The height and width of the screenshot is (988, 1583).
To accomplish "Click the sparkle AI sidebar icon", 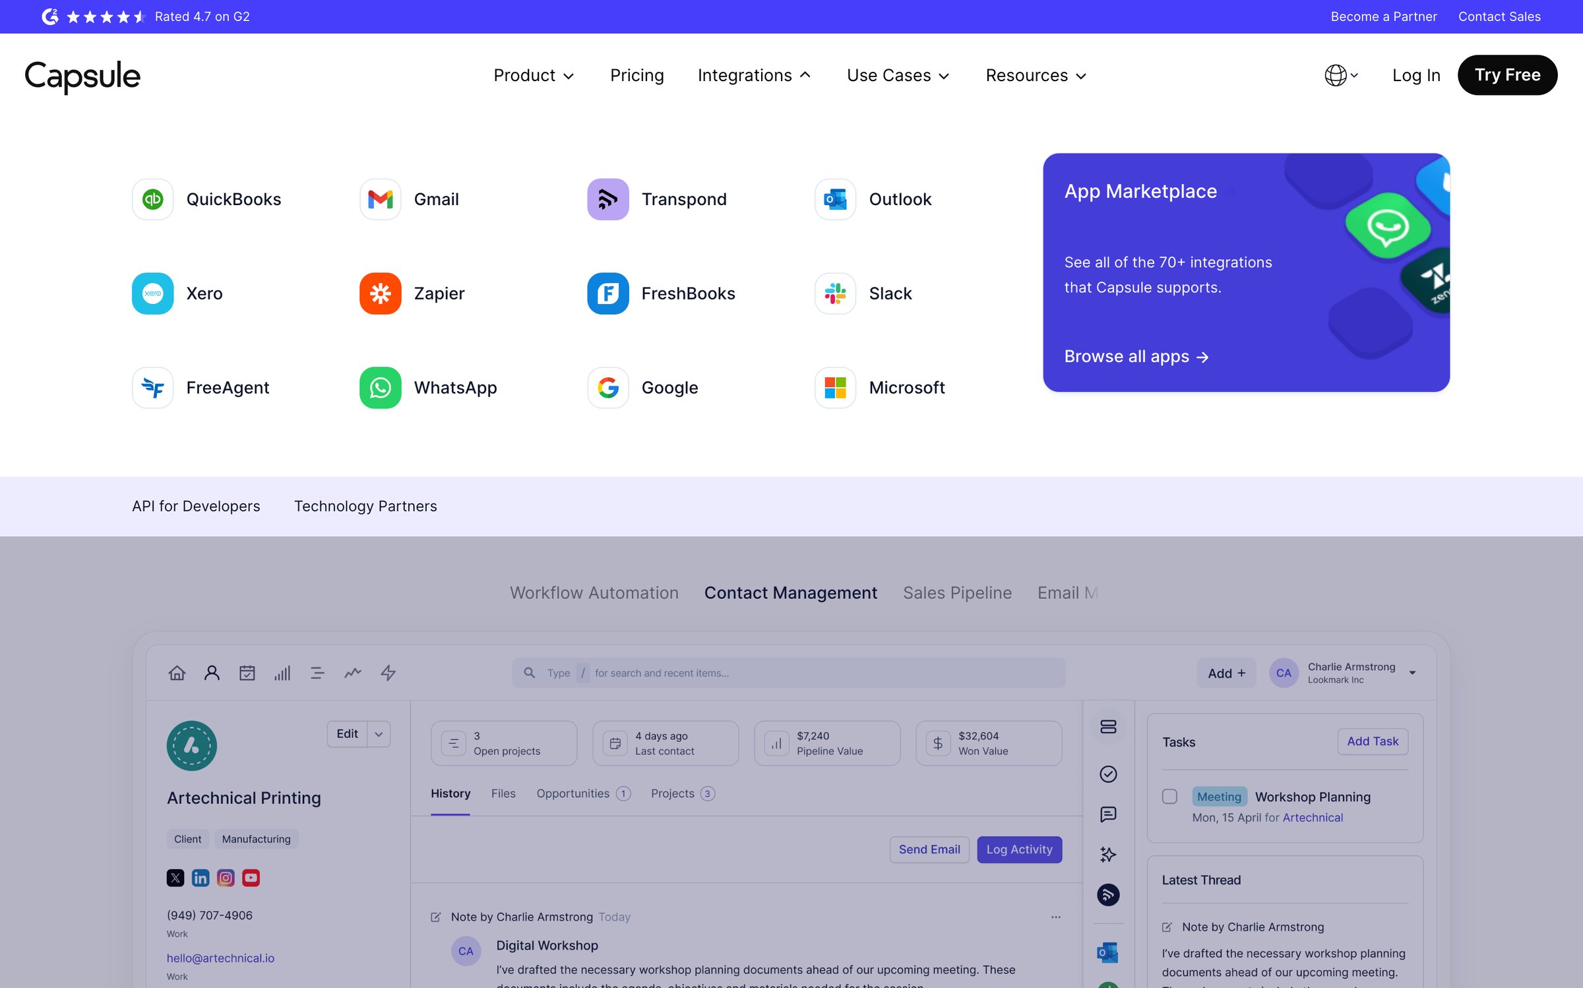I will [x=1108, y=855].
